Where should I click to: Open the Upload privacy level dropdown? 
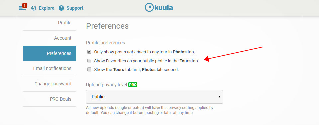pos(155,97)
